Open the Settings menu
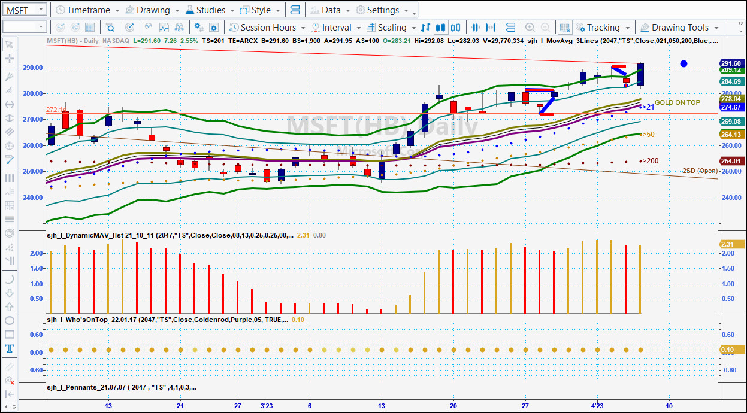This screenshot has width=747, height=413. click(382, 10)
